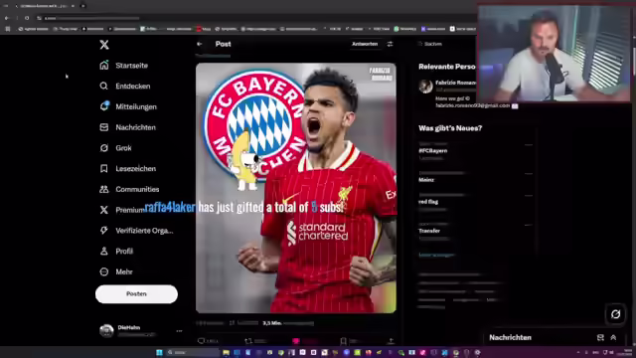636x358 pixels.
Task: Open Nachrichten envelope in sidebar
Action: pos(104,127)
